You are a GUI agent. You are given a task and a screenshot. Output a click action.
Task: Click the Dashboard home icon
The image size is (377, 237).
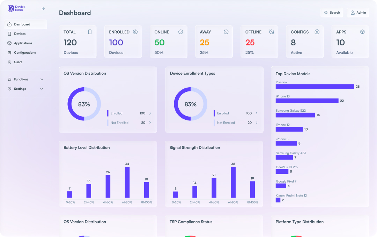coord(9,24)
